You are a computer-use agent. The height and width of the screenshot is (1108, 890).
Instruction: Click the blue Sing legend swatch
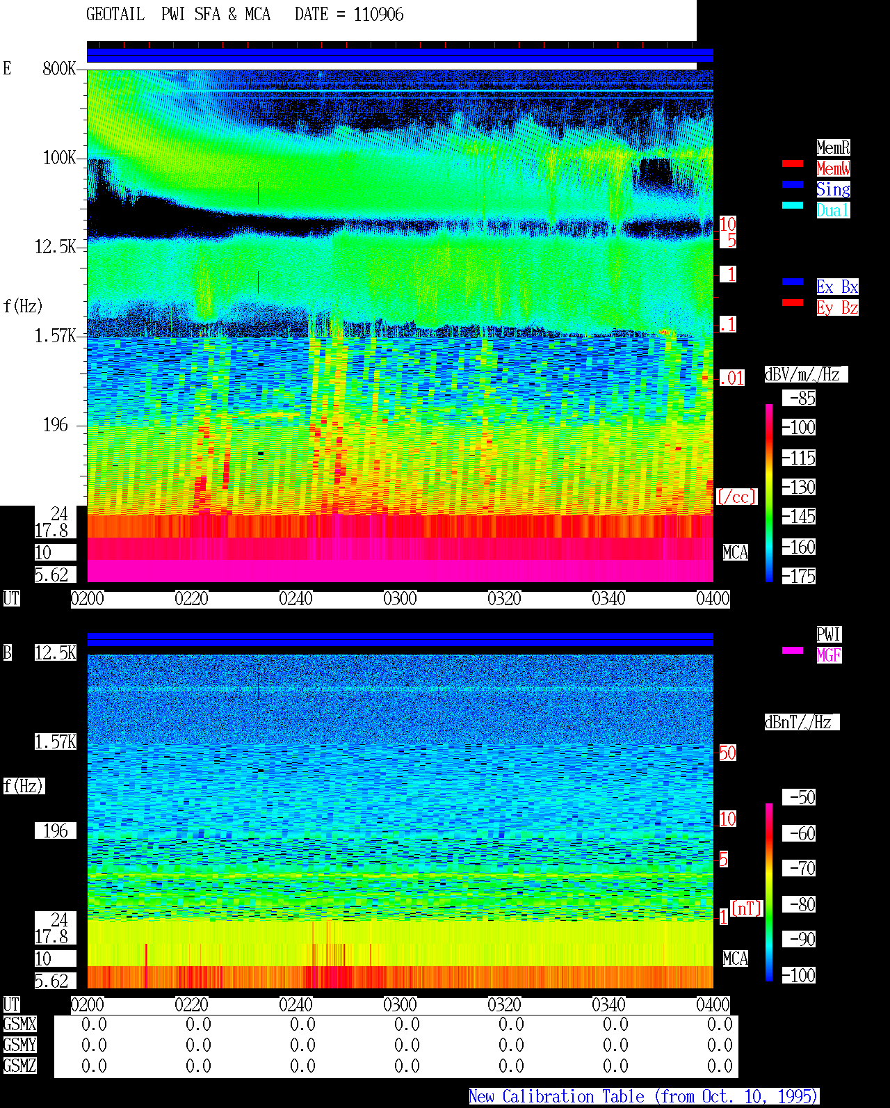pos(793,184)
